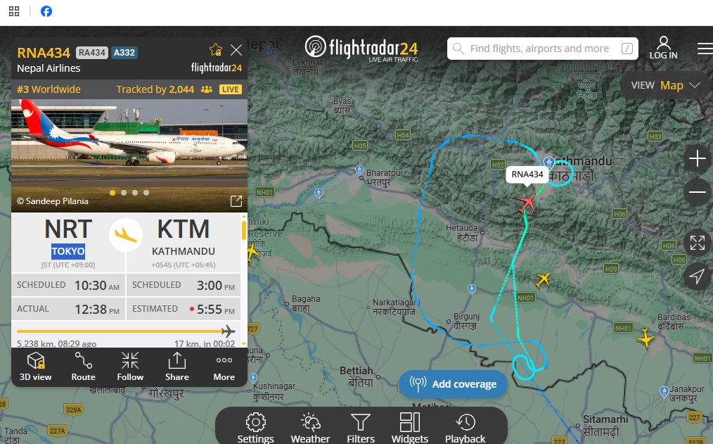Viewport: 713px width, 444px height.
Task: Zoom out on the map
Action: 697,192
